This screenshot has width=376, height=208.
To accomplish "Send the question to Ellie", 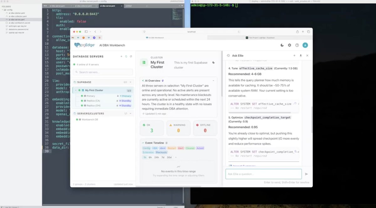I will (306, 174).
